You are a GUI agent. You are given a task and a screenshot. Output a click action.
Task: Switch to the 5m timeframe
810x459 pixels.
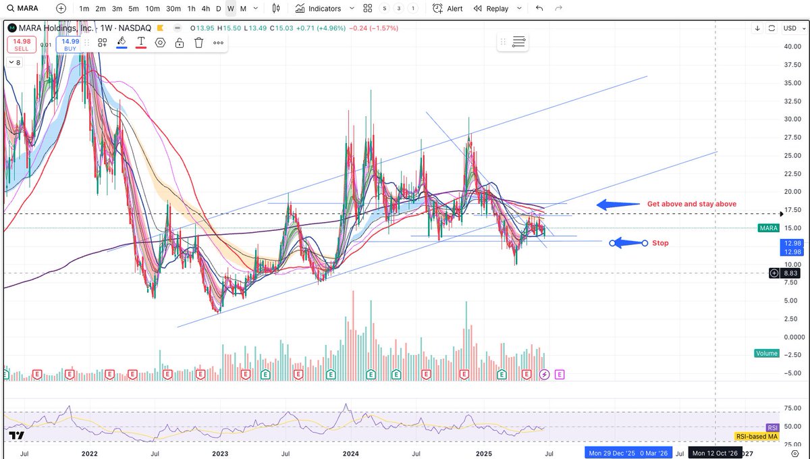point(134,9)
